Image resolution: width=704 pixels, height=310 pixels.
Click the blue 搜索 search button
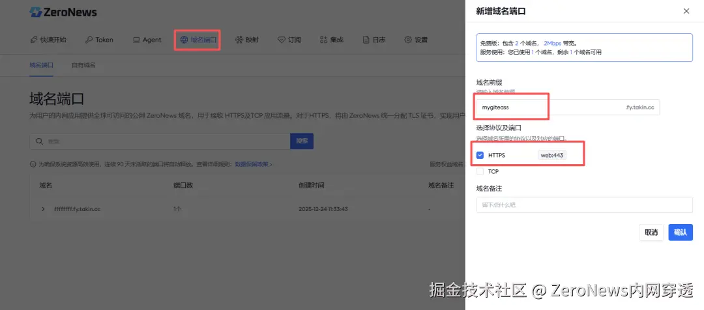coord(302,141)
